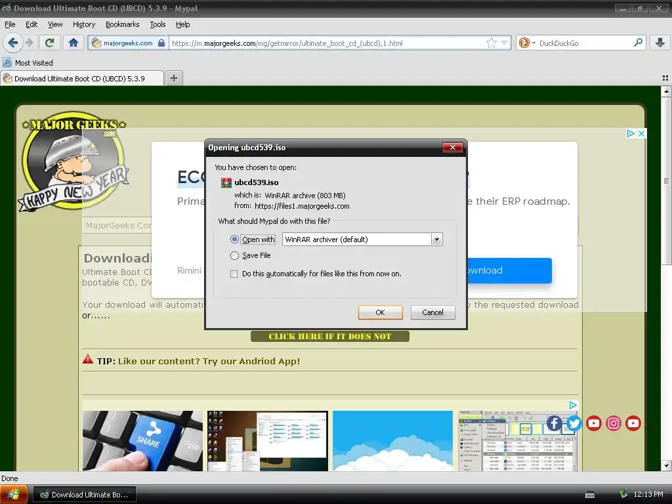Screen dimensions: 672x504
Task: Open the Edit menu
Action: (x=31, y=24)
